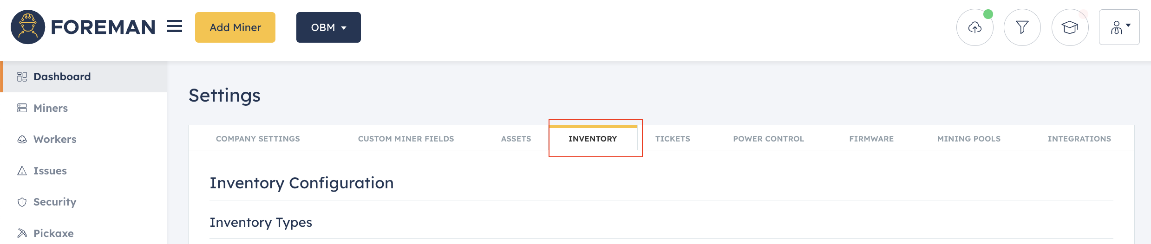Open the Mining Pools tab
The image size is (1151, 244).
(x=969, y=139)
